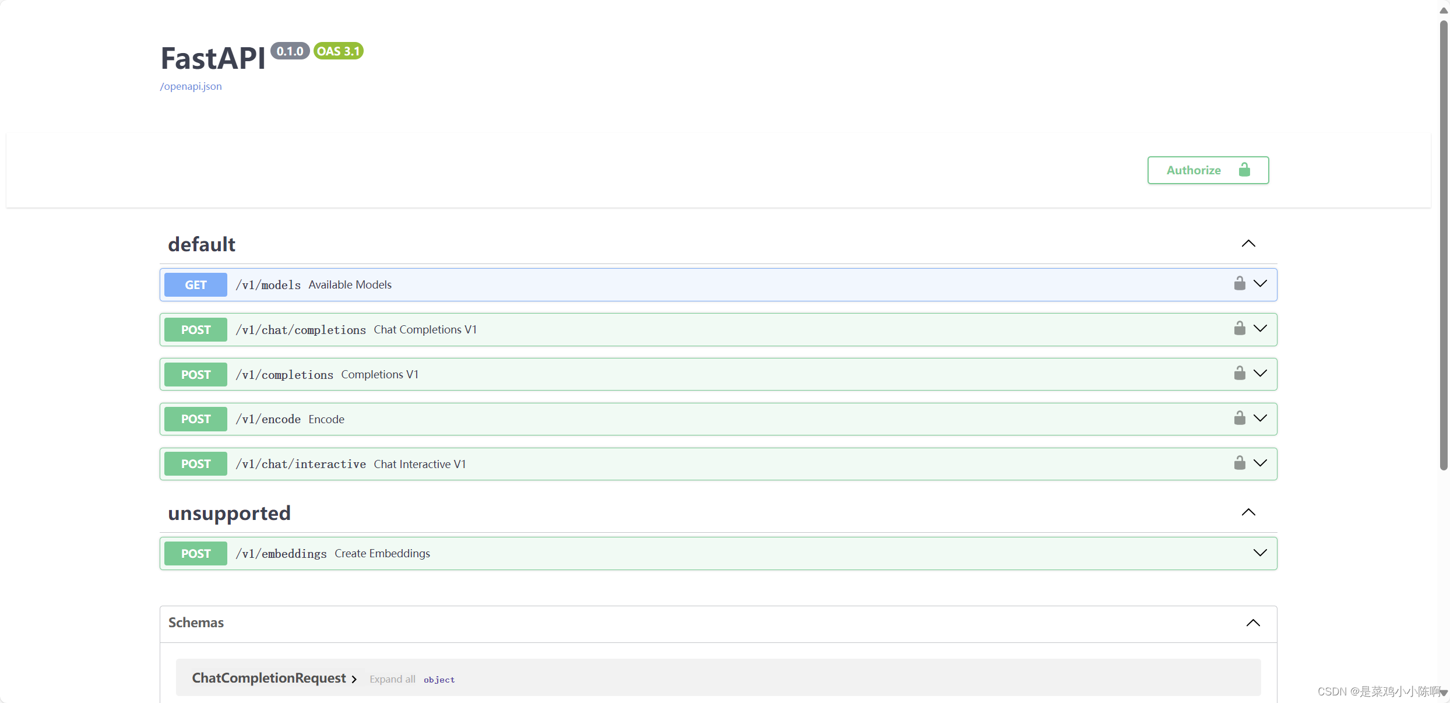Click the 0.1.0 version badge
1450x703 pixels.
290,51
